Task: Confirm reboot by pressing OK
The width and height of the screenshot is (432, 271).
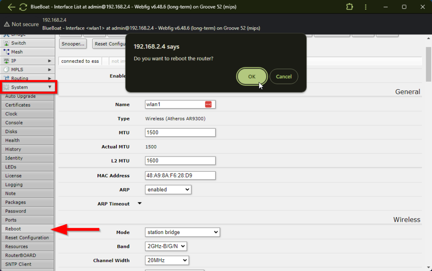Action: [x=251, y=76]
